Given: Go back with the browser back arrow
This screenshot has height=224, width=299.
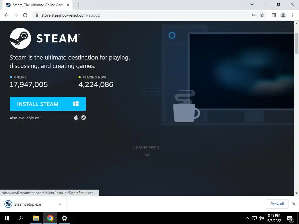Looking at the screenshot, I should [6, 15].
